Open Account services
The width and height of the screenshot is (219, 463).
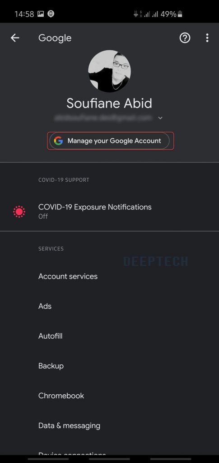[109, 276]
